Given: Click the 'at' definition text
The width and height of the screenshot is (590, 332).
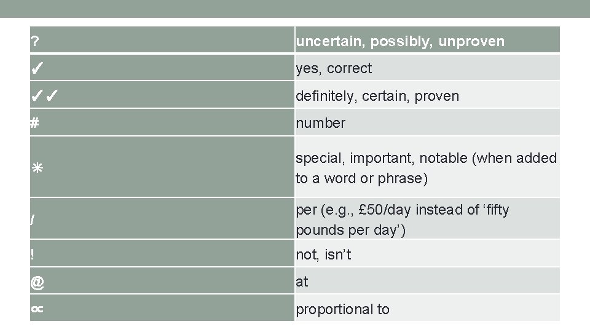Looking at the screenshot, I should pos(302,282).
